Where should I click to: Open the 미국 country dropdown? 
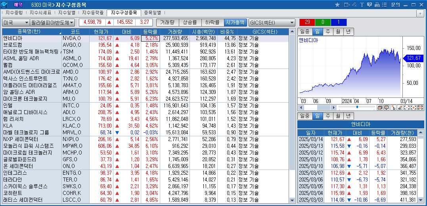tap(16, 23)
